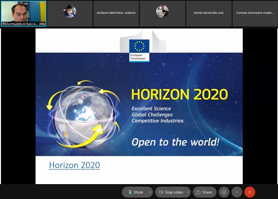Open the reactions emoji button
Screen dimensions: 278x199
click(224, 192)
